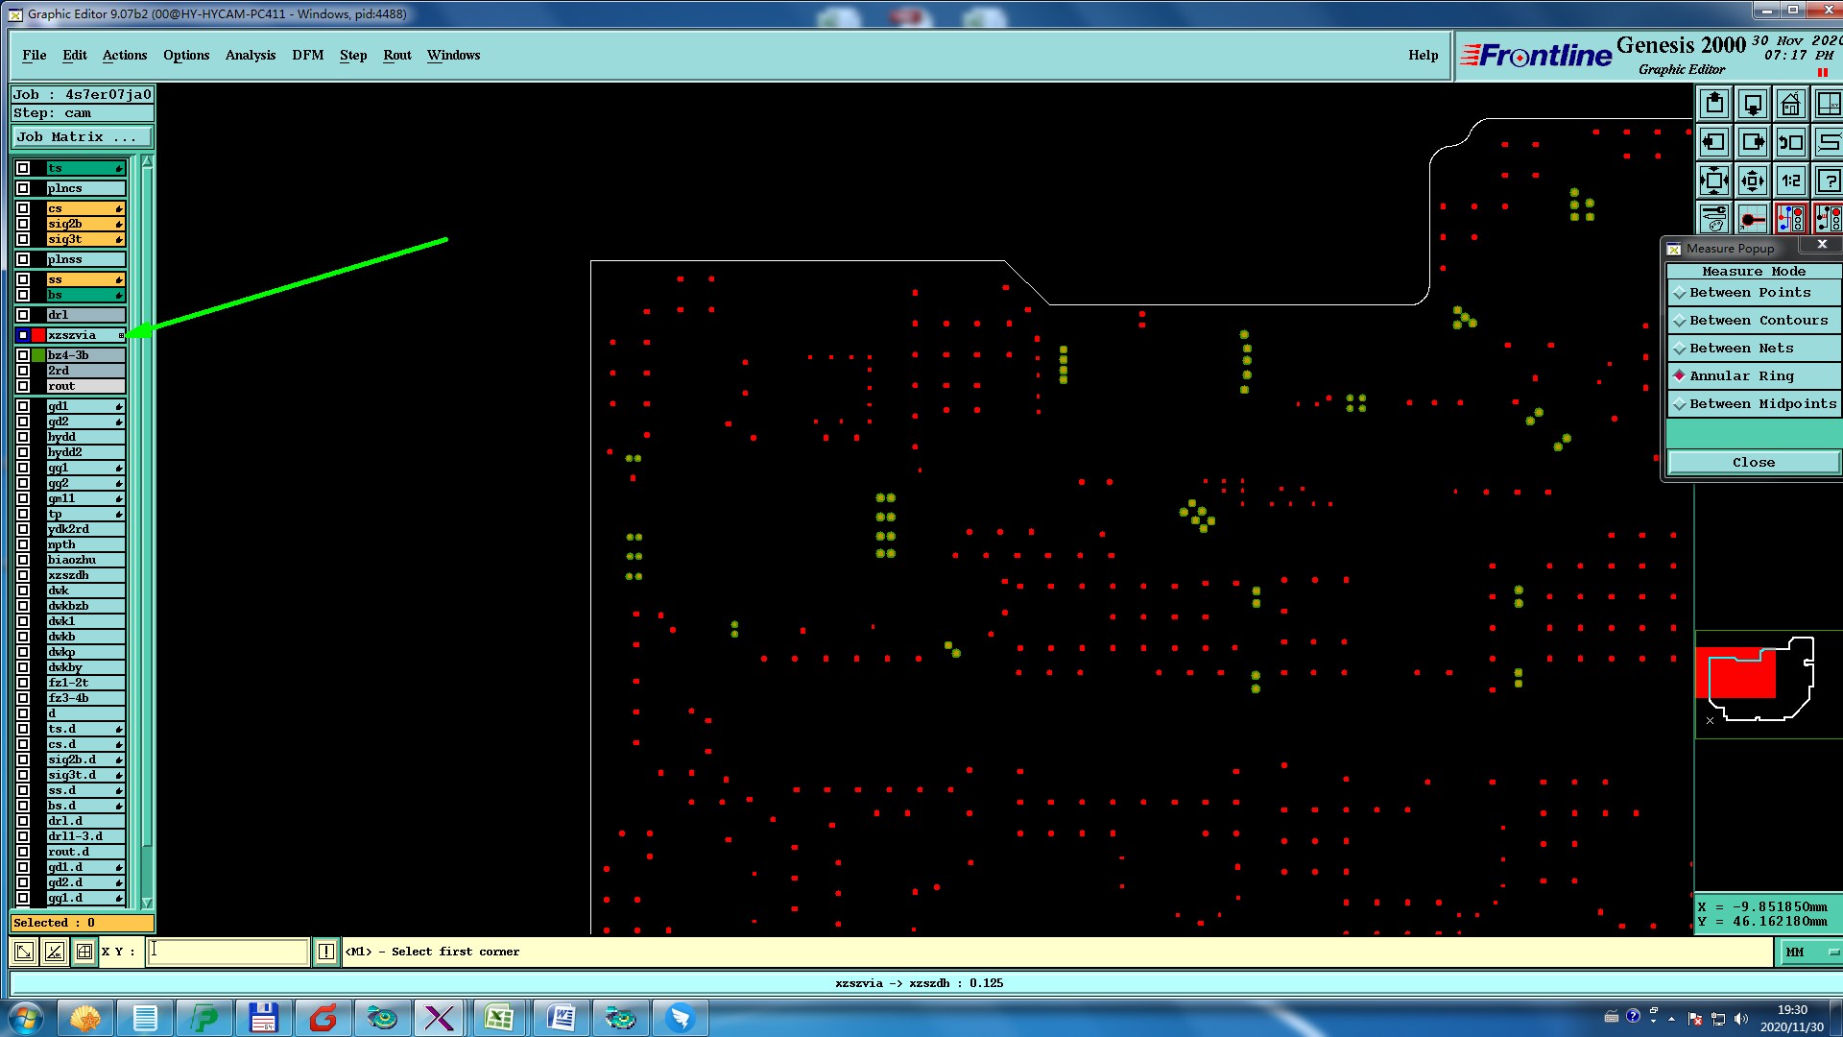Click the layer list scroll down arrow
The width and height of the screenshot is (1843, 1037).
click(147, 903)
